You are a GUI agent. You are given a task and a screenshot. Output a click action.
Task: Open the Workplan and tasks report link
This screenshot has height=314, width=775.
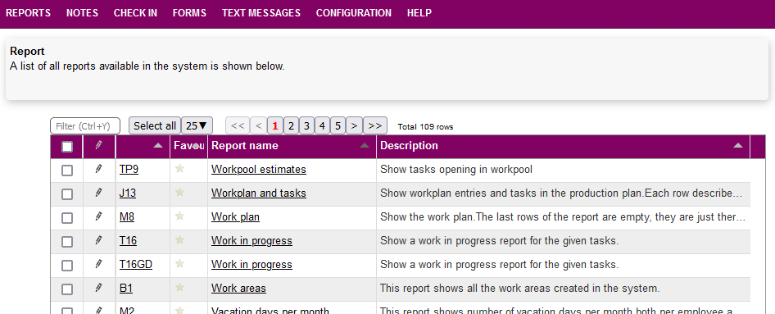pyautogui.click(x=259, y=193)
